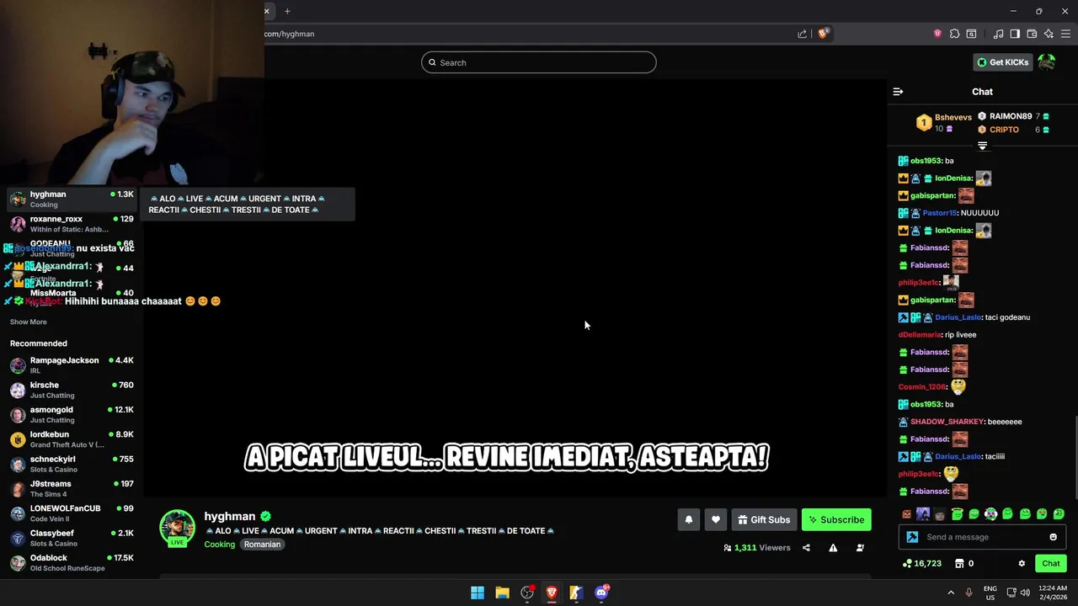This screenshot has height=606, width=1078.
Task: Share the stream with the share icon
Action: coord(806,548)
